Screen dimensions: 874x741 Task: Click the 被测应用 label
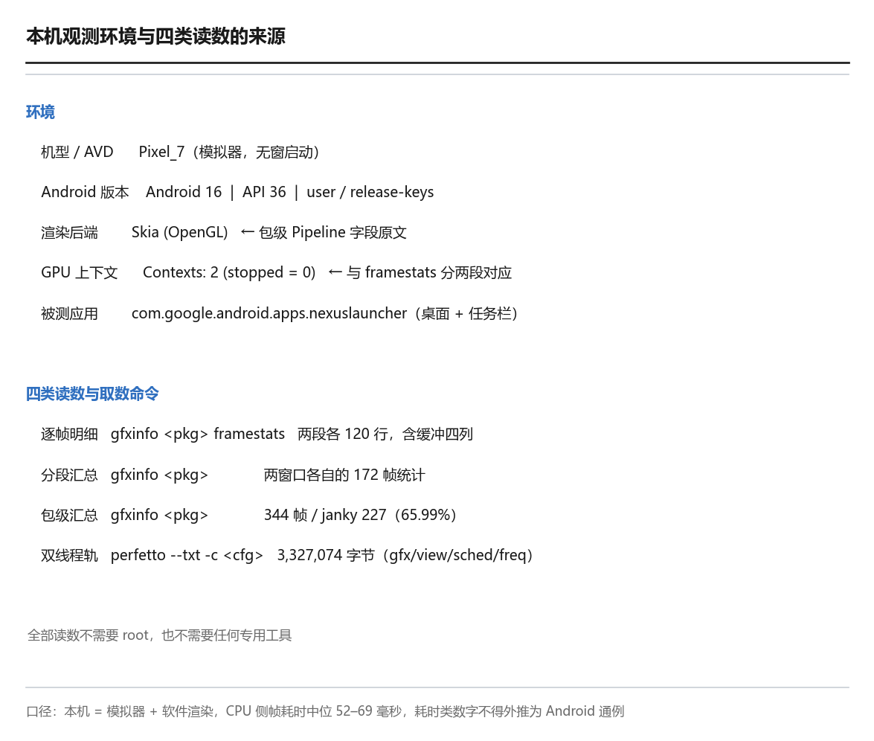pos(69,314)
